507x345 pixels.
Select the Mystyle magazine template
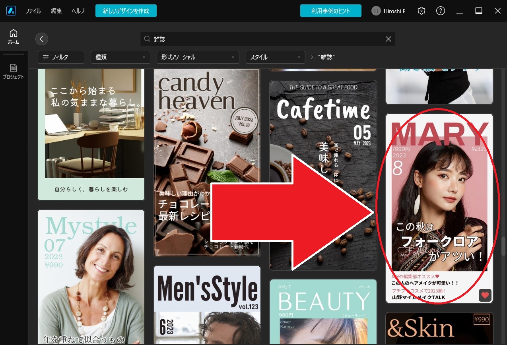point(91,277)
